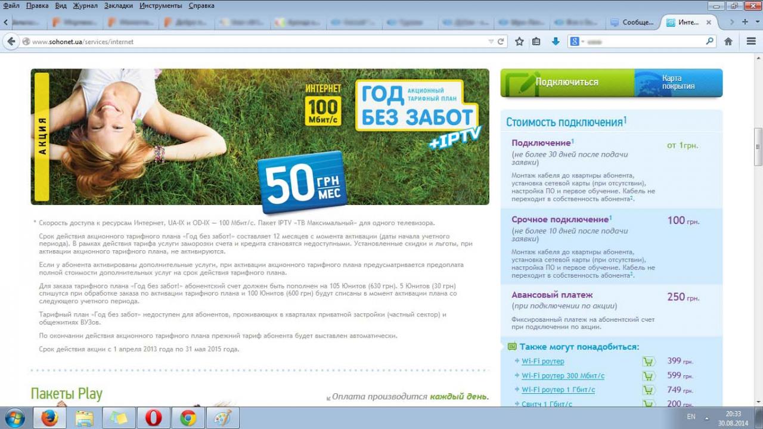Open the bookmarks list icon
This screenshot has width=763, height=429.
pos(536,42)
